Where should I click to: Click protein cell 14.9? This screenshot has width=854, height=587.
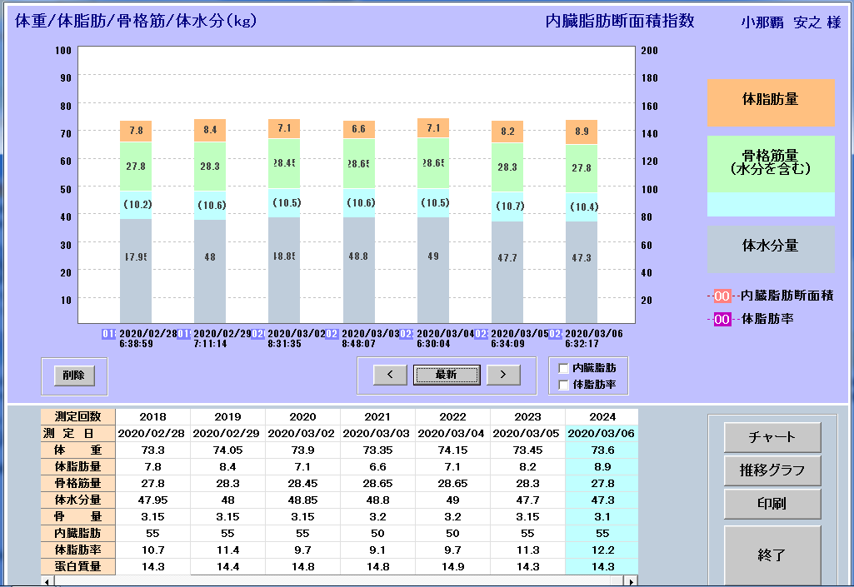[452, 567]
